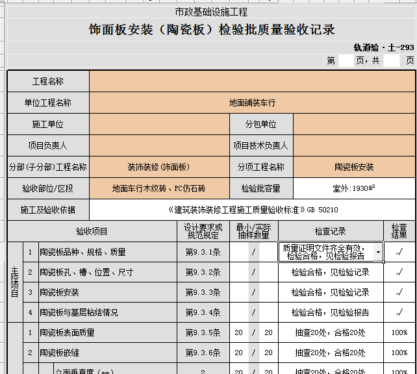The height and width of the screenshot is (374, 417).
Task: Click 检验合格，见检验报告 in the 第9.3.4条 row
Action: pos(331,312)
